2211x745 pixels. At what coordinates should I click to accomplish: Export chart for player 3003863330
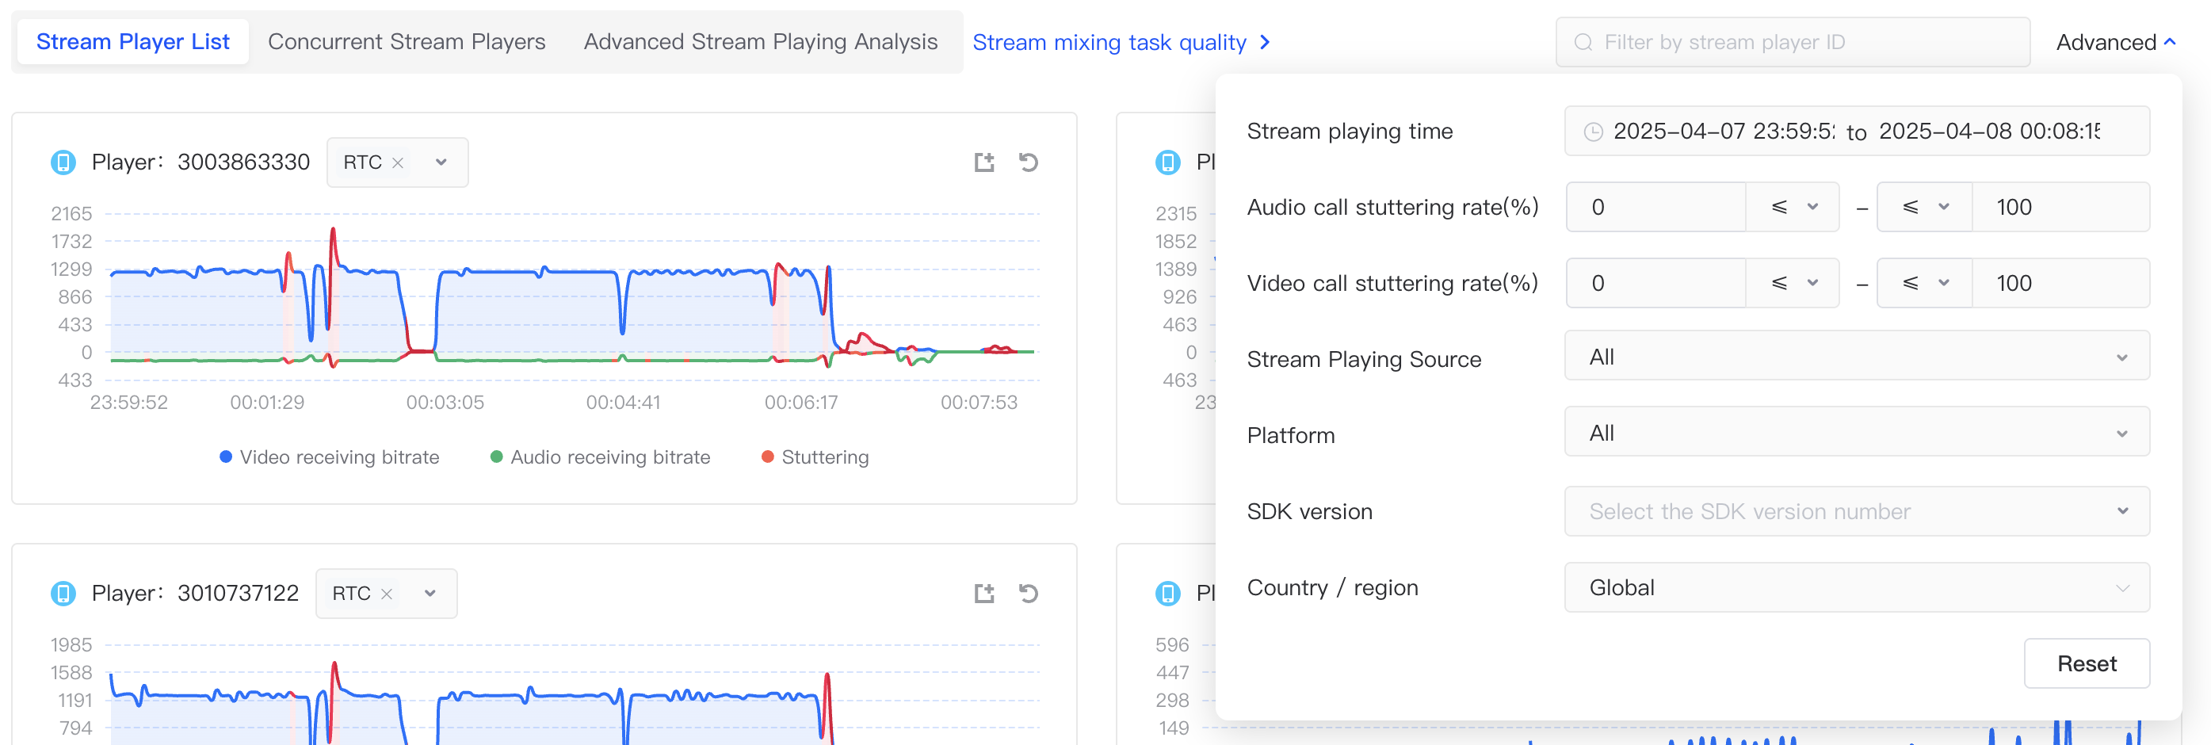(983, 162)
